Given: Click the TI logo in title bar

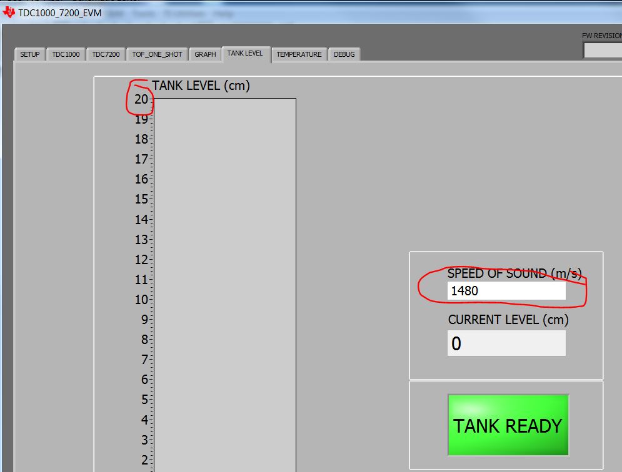Looking at the screenshot, I should [x=8, y=12].
